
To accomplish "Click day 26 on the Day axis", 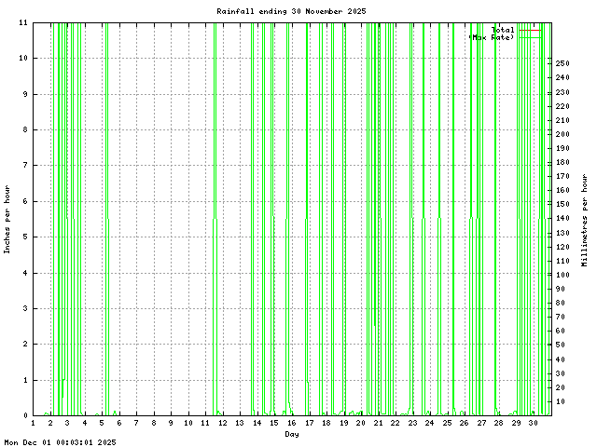I will tap(464, 423).
